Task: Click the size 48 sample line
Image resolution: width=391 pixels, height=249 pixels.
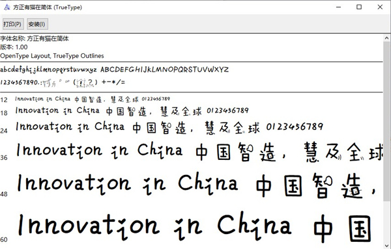Action: [197, 185]
